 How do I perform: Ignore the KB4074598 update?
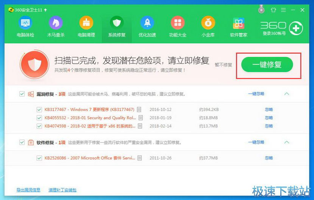(269, 126)
